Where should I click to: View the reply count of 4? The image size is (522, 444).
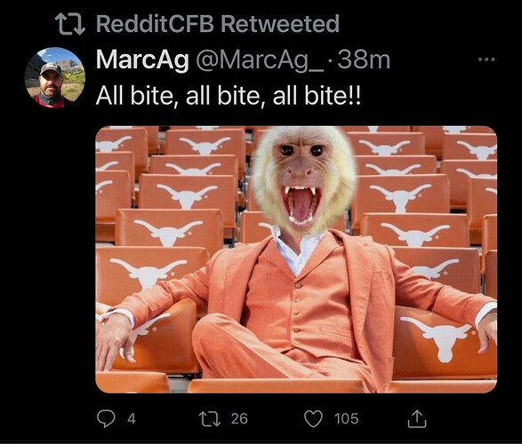tap(132, 419)
